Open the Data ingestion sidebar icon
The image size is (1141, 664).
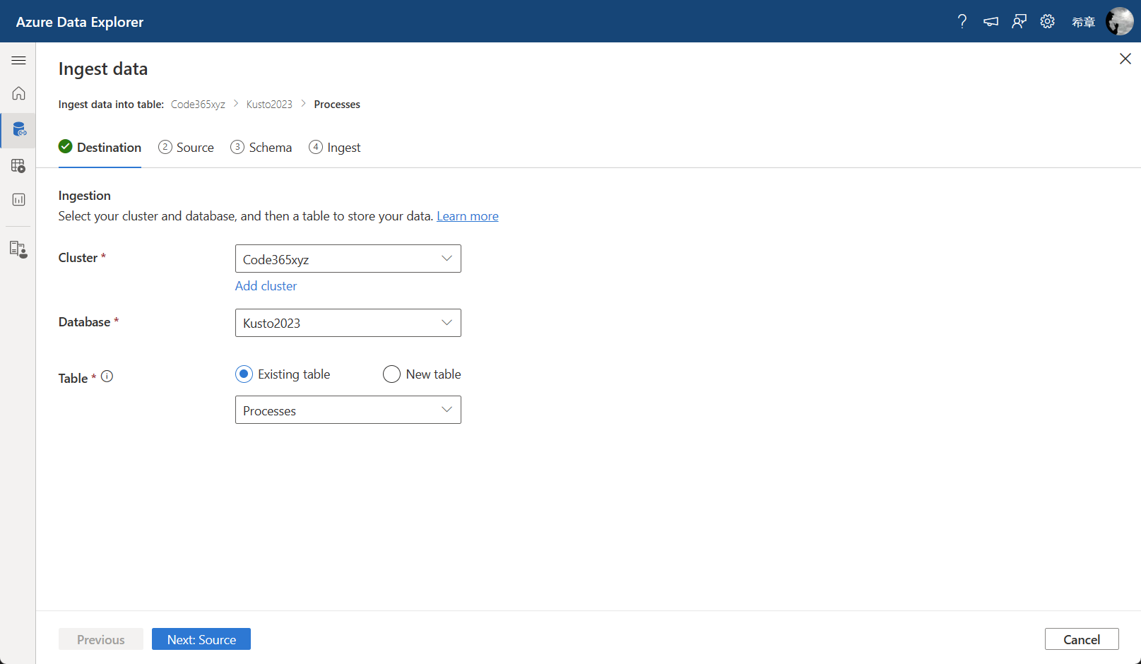click(x=18, y=130)
